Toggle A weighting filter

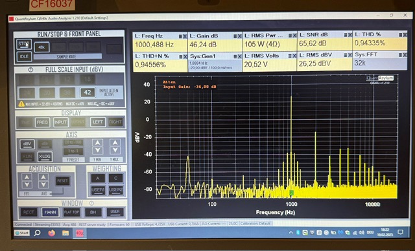[98, 179]
